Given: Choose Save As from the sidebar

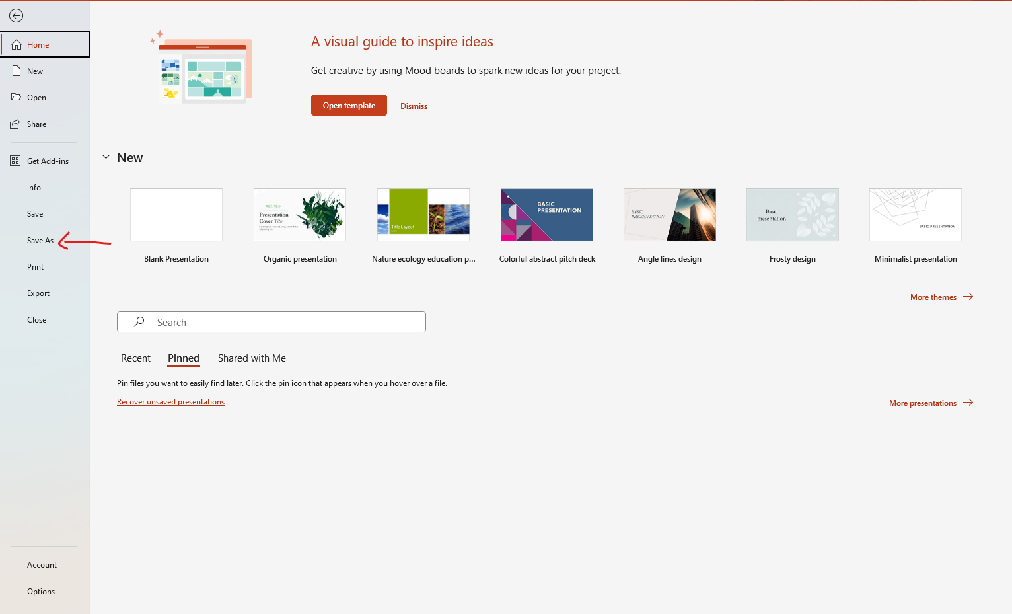Looking at the screenshot, I should click(40, 240).
